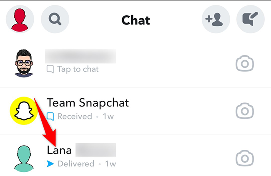
Task: Tap the Received status under Team Snapchat
Action: (75, 117)
